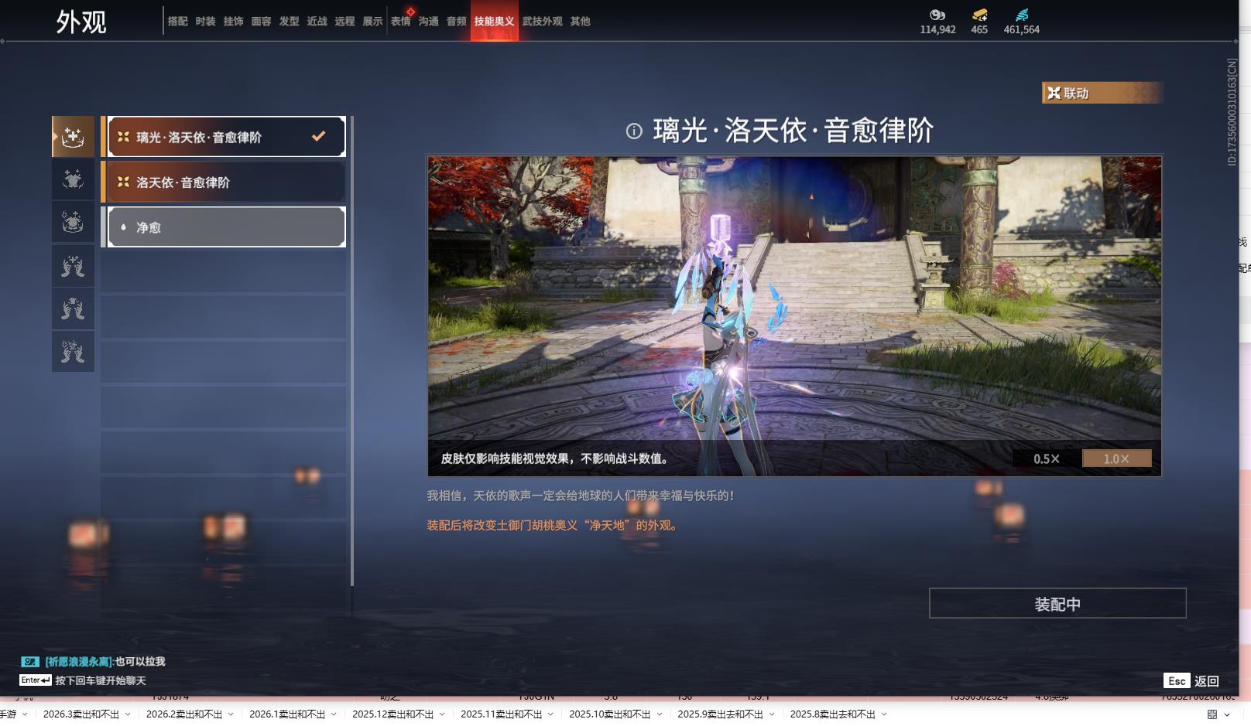Open the 其他 tab
This screenshot has height=726, width=1251.
tap(581, 22)
